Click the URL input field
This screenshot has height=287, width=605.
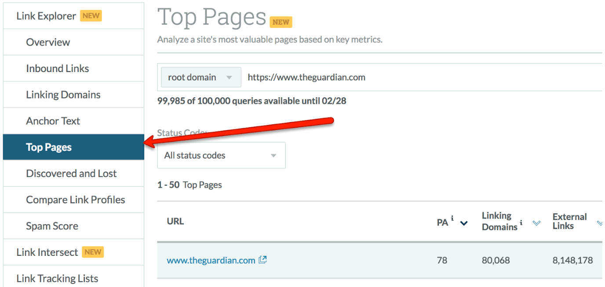tap(422, 77)
